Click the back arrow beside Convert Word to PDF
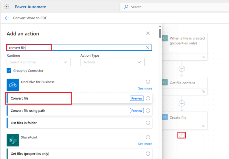The height and width of the screenshot is (159, 229). (7, 18)
